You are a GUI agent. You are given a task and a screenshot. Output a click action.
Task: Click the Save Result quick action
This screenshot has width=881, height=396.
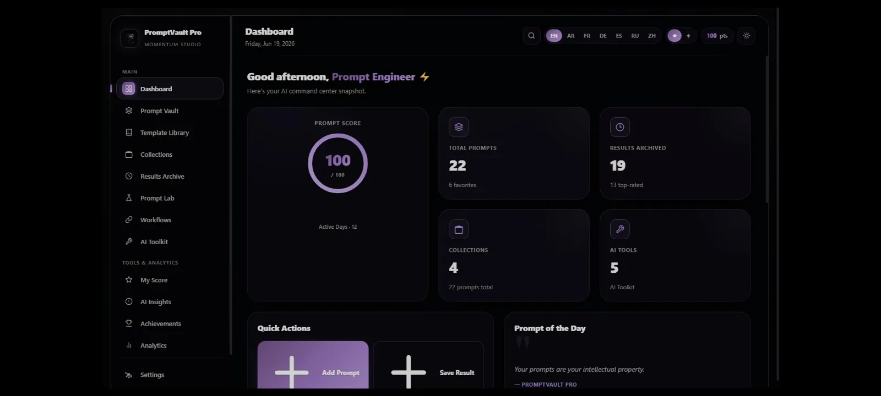click(x=428, y=365)
